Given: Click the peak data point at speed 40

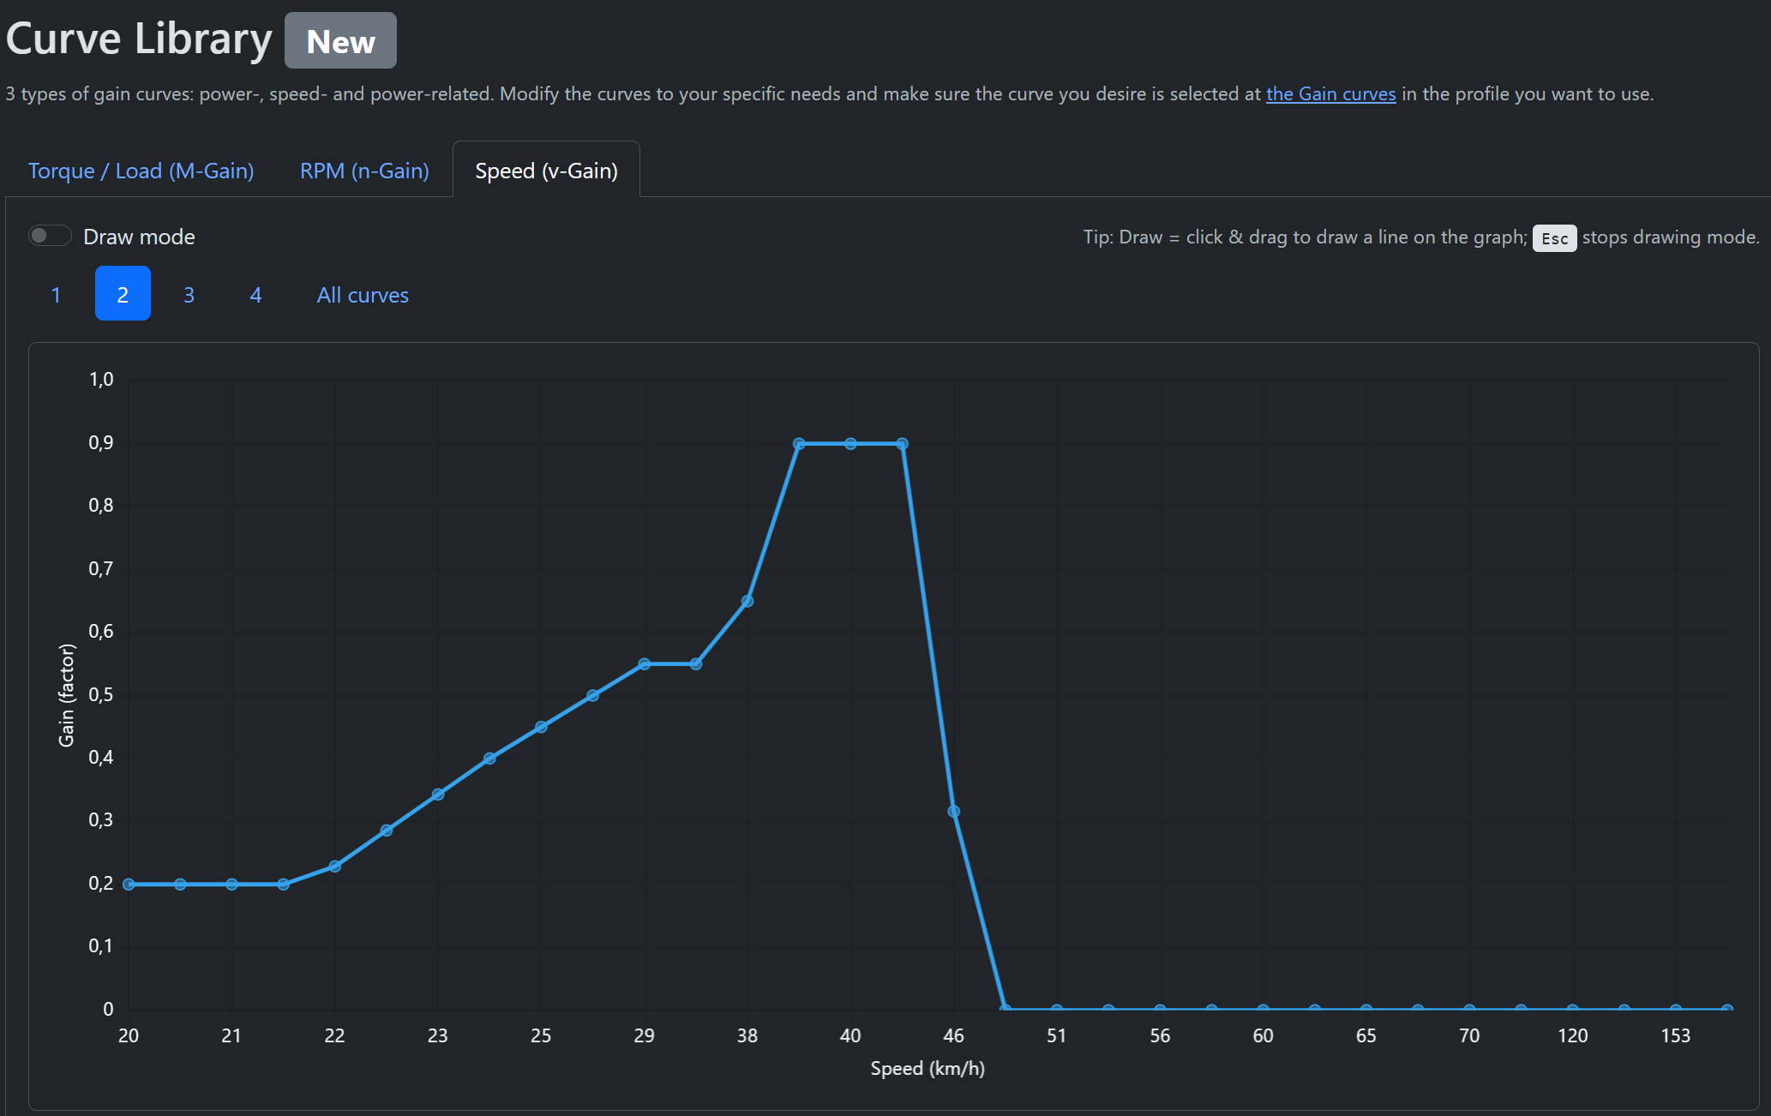Looking at the screenshot, I should tap(850, 443).
